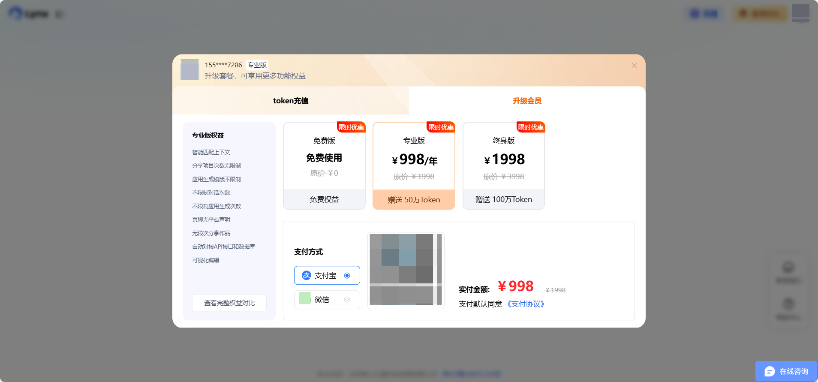Screen dimensions: 818x382
Task: Click the app logo in background page
Action: coord(28,14)
